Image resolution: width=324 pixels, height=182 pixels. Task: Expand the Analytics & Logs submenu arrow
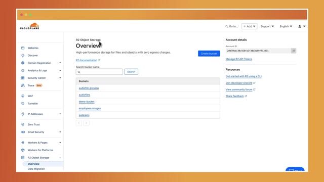point(60,70)
